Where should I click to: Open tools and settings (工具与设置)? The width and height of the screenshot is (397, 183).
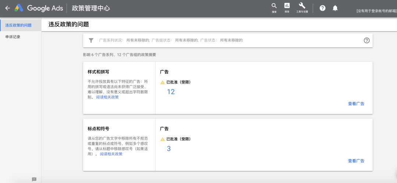pyautogui.click(x=302, y=7)
